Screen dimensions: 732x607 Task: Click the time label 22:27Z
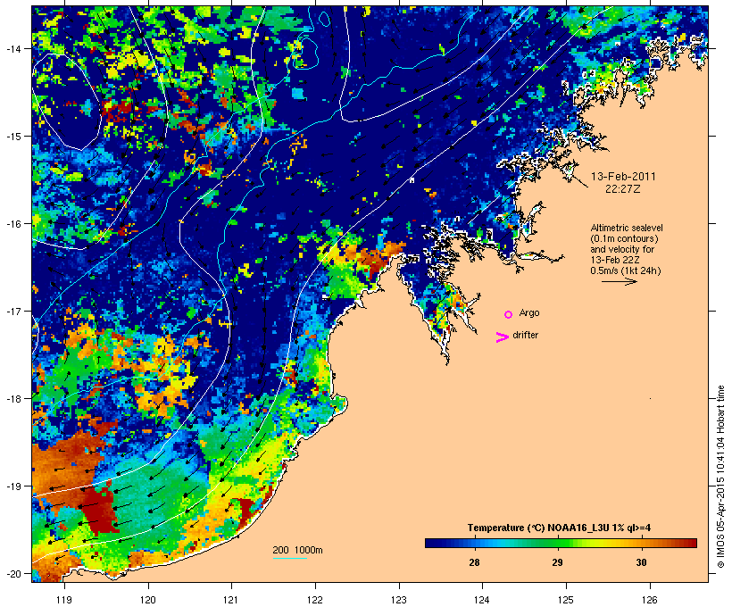pos(623,189)
